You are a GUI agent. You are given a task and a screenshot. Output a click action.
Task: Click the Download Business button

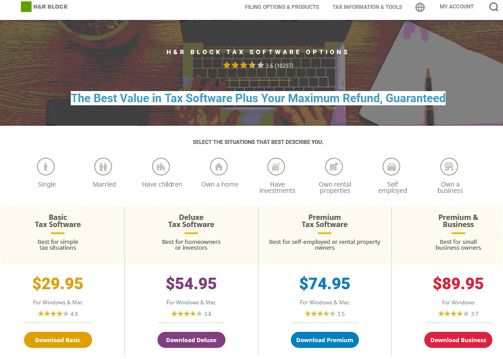click(x=459, y=340)
